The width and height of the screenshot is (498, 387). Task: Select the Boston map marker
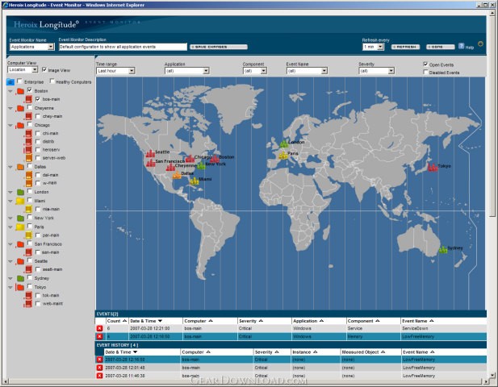click(x=215, y=158)
